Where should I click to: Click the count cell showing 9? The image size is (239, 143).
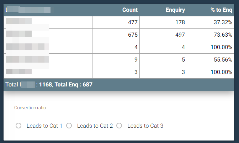point(136,60)
